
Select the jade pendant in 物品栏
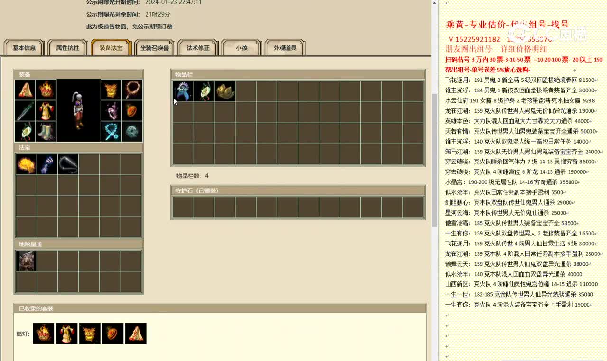[x=203, y=91]
